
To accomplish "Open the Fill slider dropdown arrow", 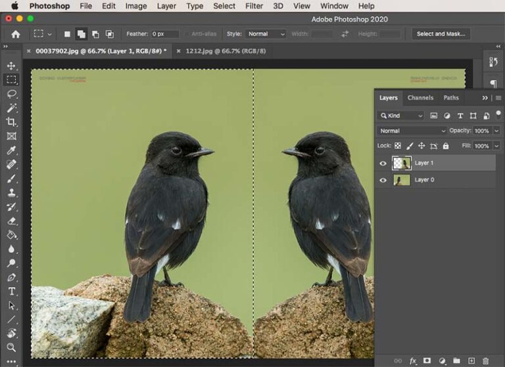I will 496,146.
